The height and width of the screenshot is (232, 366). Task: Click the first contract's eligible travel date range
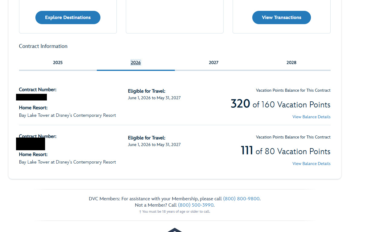click(x=154, y=98)
